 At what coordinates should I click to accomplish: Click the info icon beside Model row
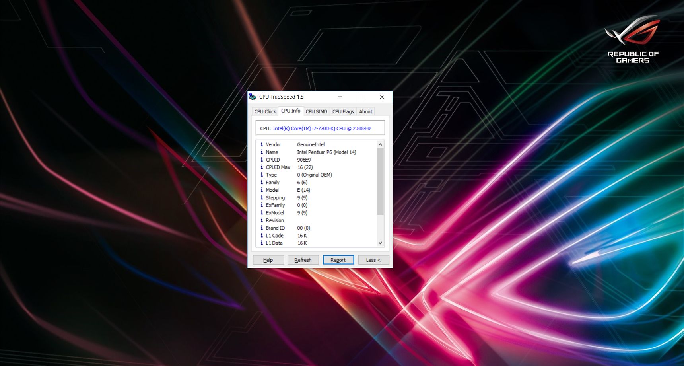[x=262, y=190]
